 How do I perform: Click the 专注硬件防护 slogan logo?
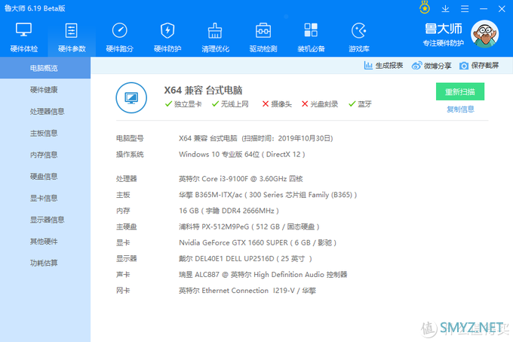(x=444, y=43)
